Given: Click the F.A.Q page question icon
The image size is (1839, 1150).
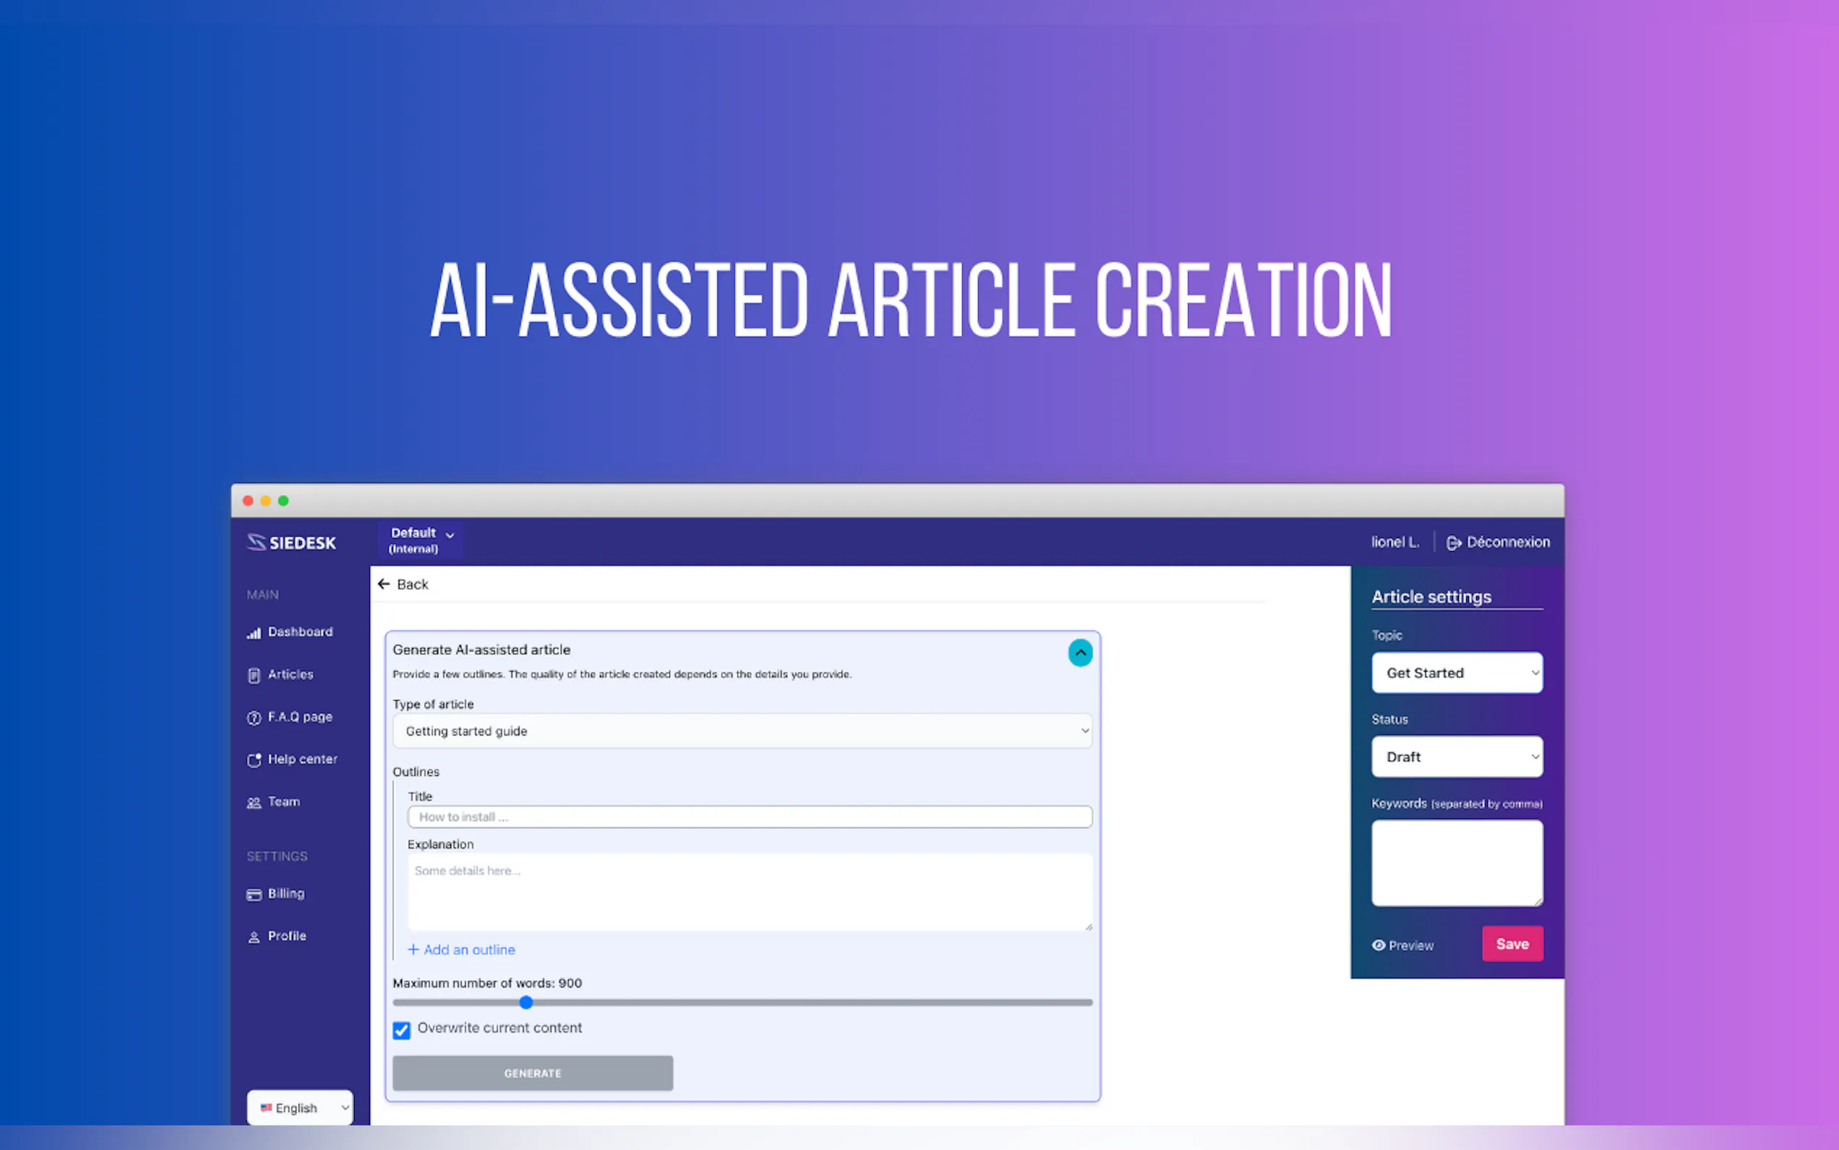Looking at the screenshot, I should [254, 718].
